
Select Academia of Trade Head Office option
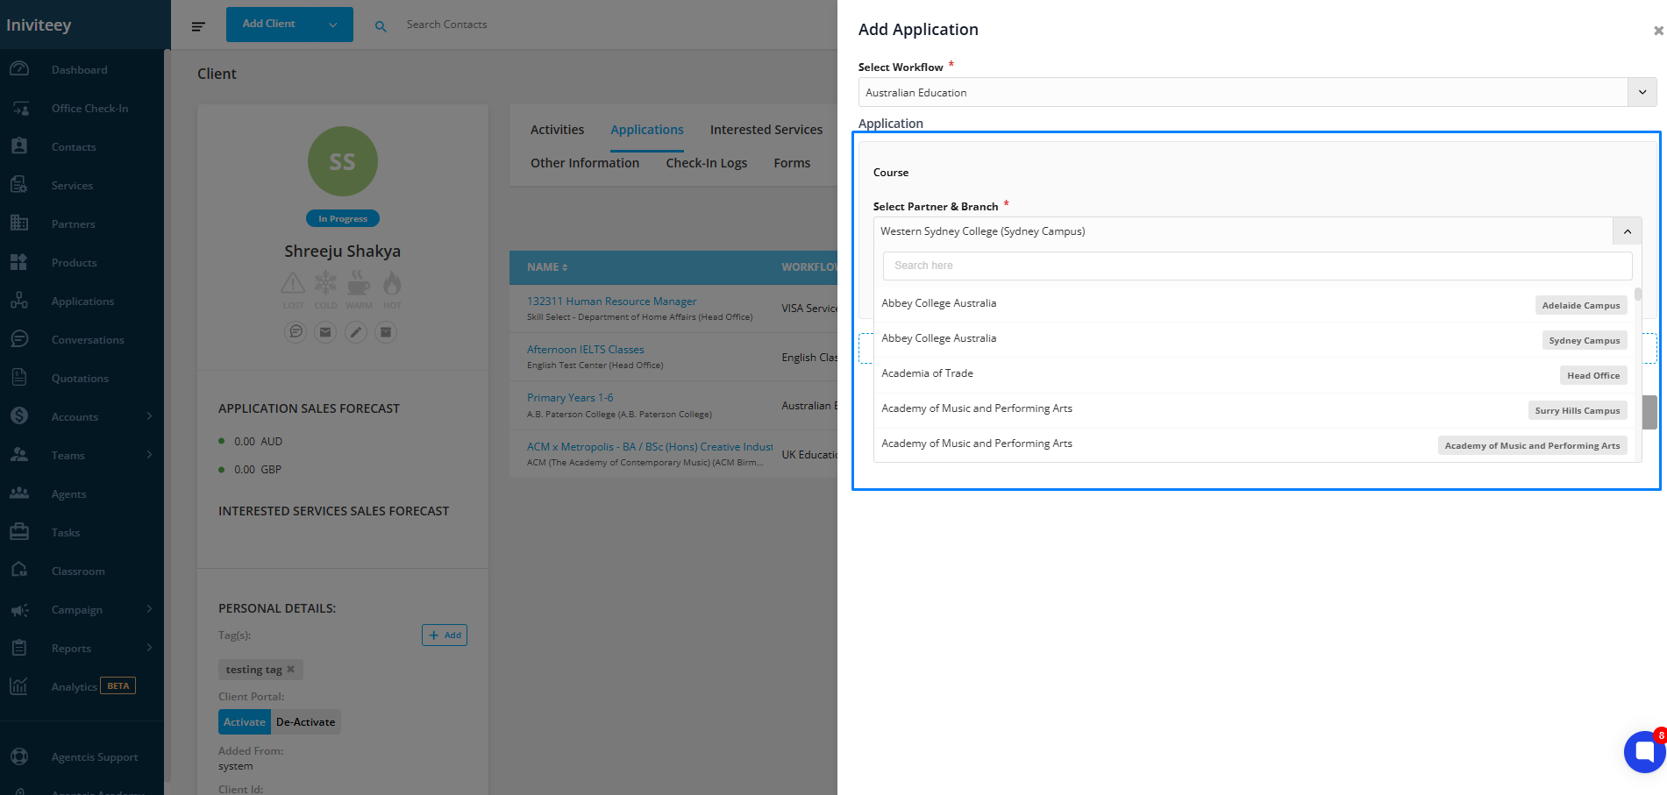[1254, 374]
